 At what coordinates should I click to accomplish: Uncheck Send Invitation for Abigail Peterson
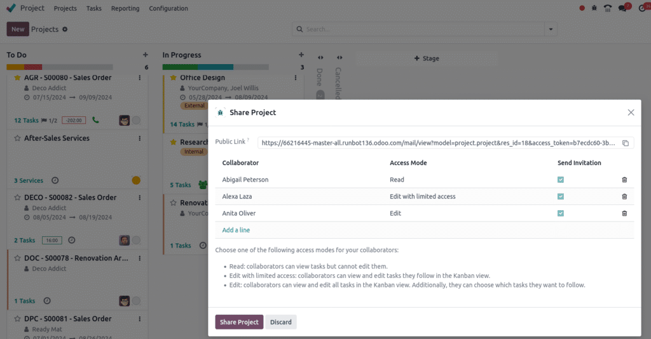coord(561,180)
